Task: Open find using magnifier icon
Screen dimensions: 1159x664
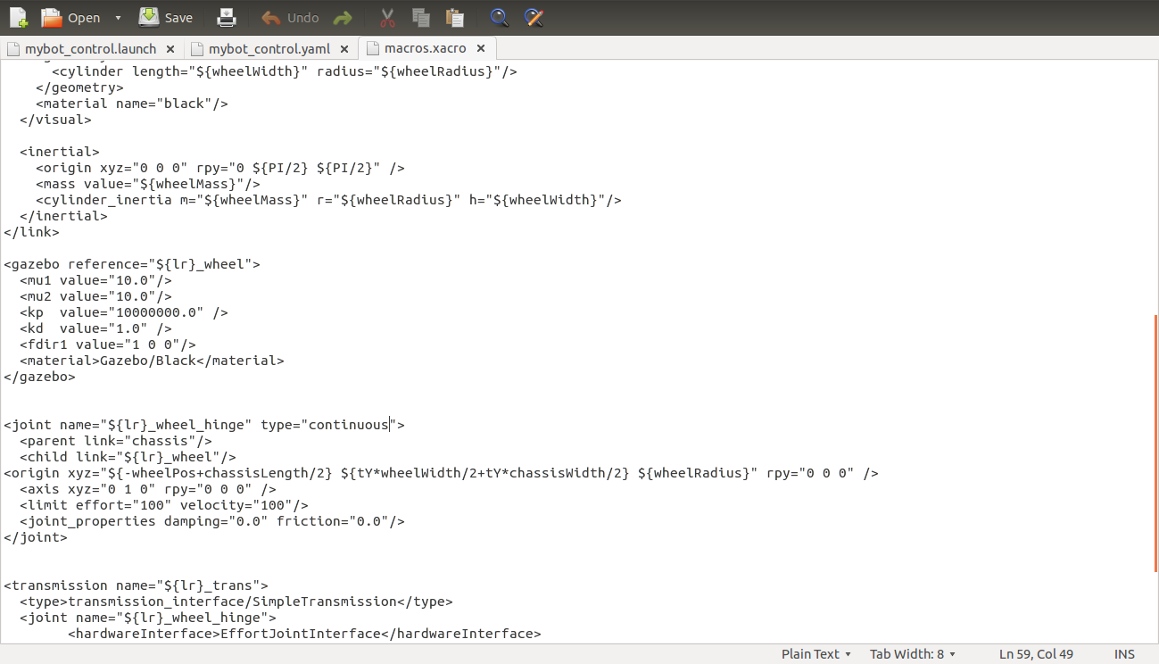Action: point(500,18)
